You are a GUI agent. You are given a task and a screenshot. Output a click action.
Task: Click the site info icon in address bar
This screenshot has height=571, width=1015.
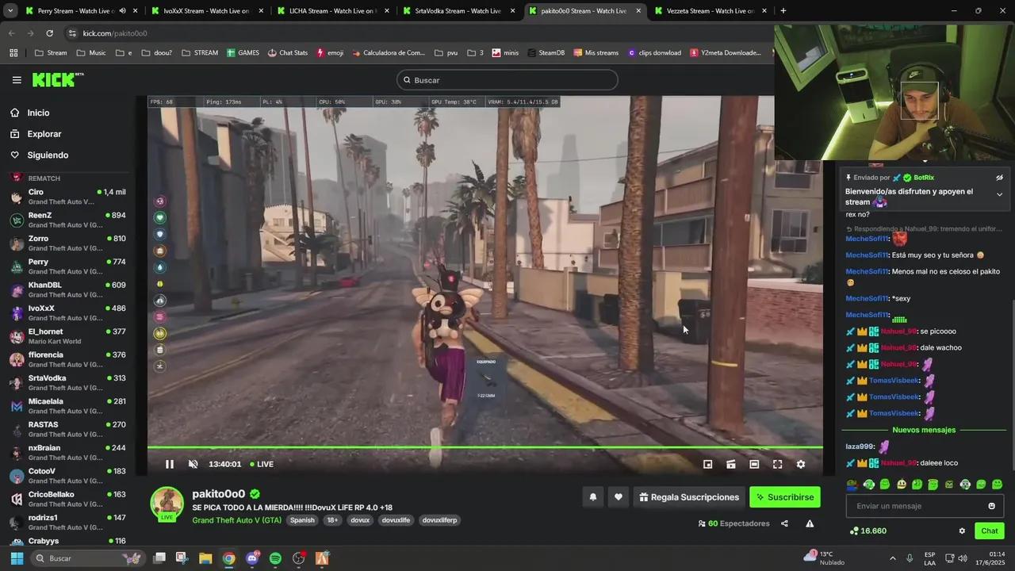tap(72, 33)
